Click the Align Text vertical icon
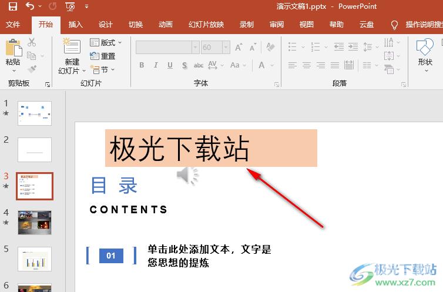The width and height of the screenshot is (443, 292). [x=389, y=56]
